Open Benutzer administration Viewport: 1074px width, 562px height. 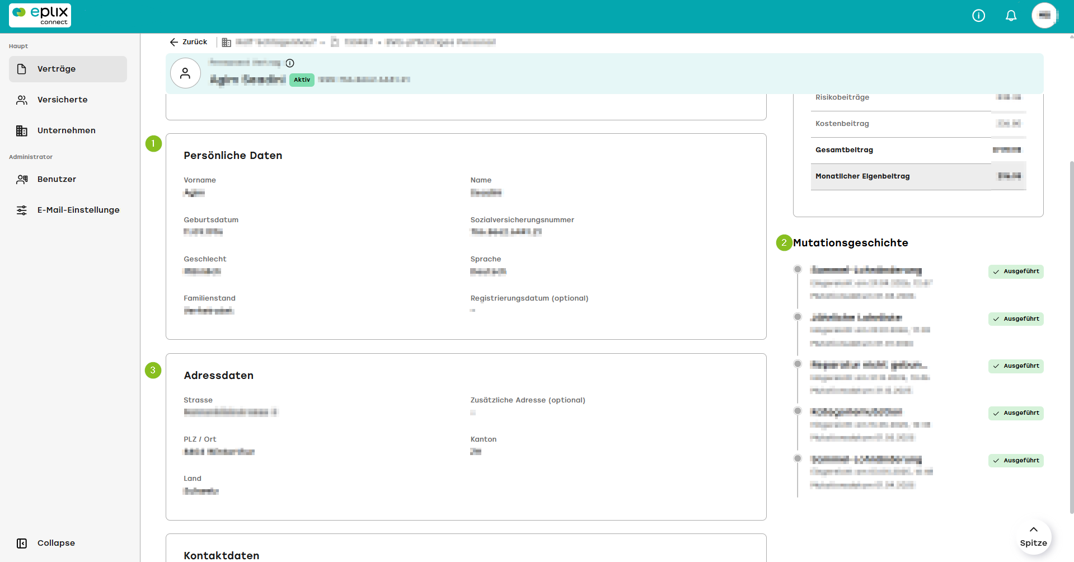pos(68,179)
